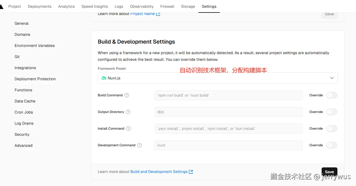
Task: Open Development Command help tooltip icon
Action: tap(139, 145)
